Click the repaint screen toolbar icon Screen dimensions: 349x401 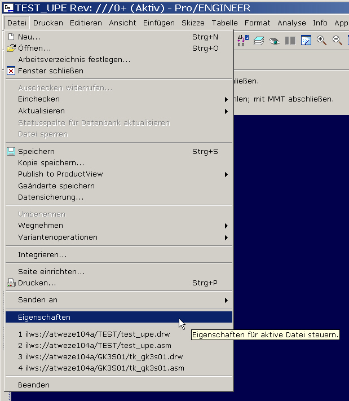[306, 41]
